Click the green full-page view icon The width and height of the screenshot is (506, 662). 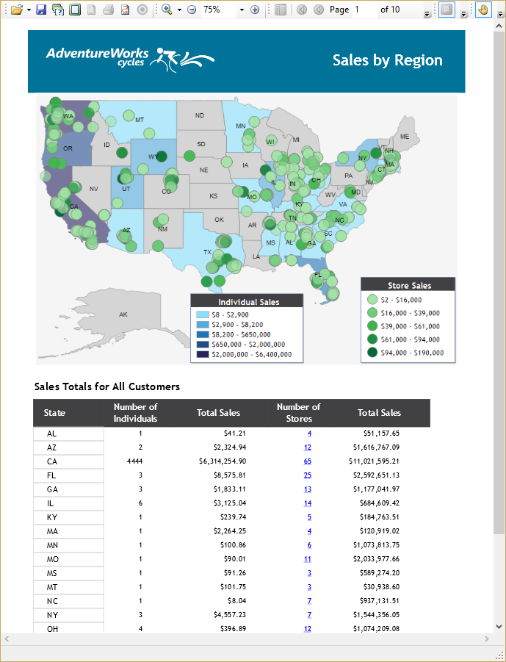[75, 10]
